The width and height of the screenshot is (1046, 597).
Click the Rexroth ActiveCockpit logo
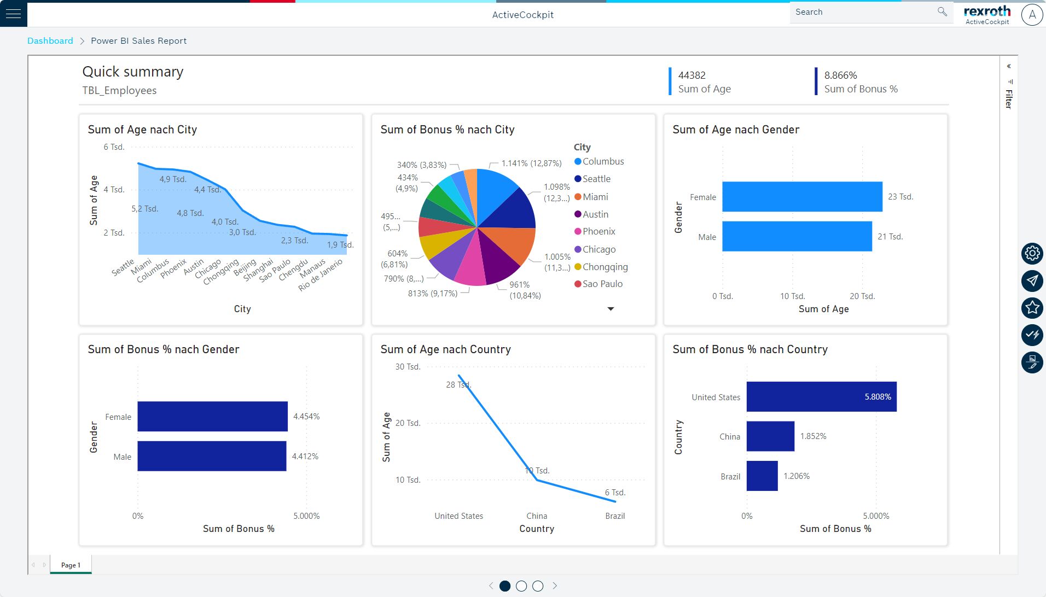click(x=987, y=15)
